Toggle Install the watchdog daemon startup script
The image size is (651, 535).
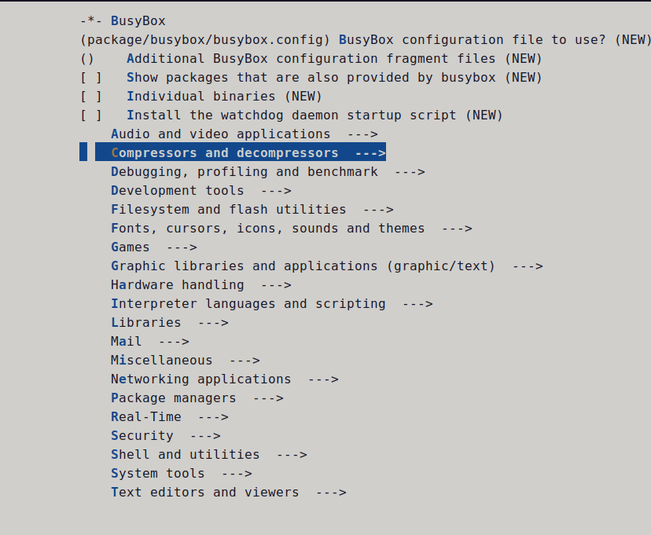coord(292,115)
